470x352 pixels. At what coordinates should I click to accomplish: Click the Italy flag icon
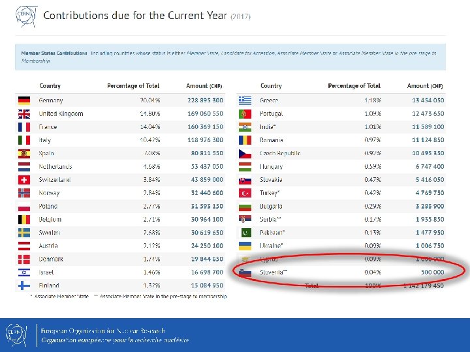tap(24, 140)
